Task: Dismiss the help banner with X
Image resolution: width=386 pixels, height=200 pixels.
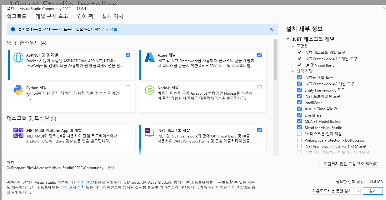Action: 272,29
